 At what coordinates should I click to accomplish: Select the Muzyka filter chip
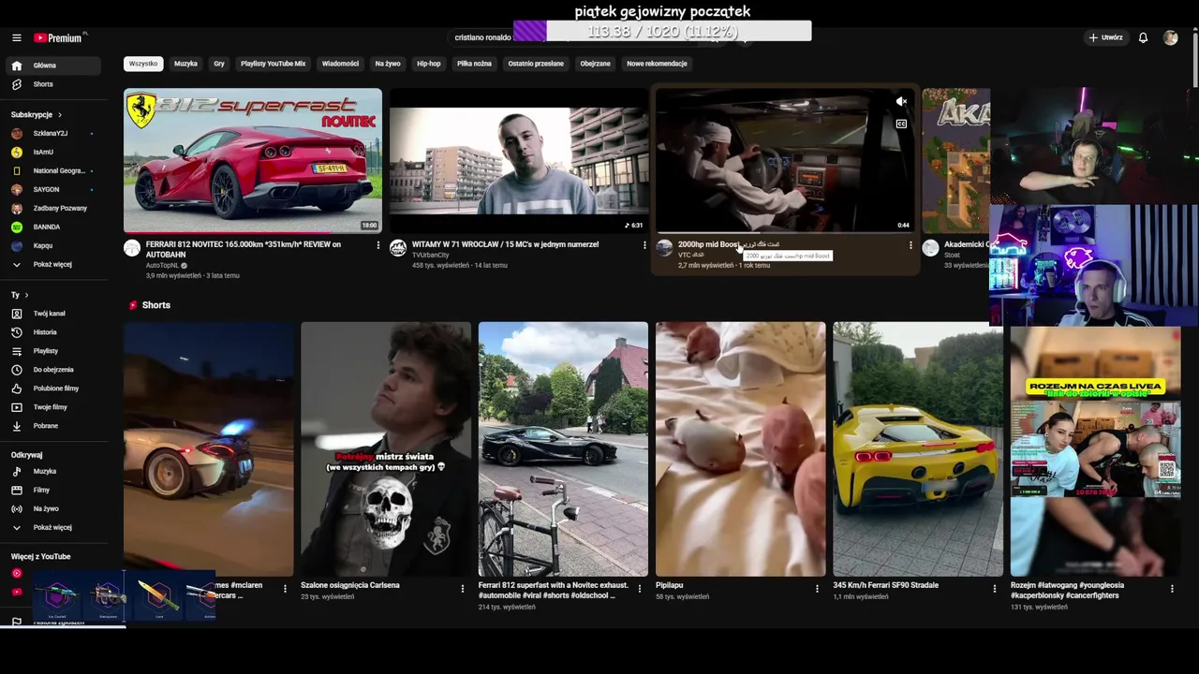(x=185, y=64)
